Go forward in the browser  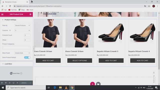pos(6,6)
